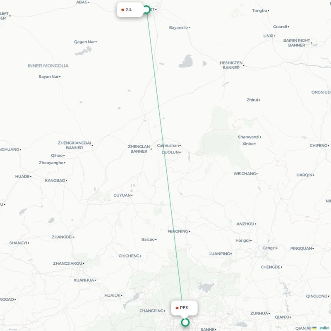Click the red flag icon beside PEK
This screenshot has height=331, width=331.
[177, 308]
